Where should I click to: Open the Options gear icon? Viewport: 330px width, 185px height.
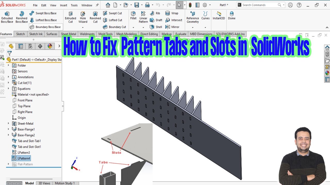(205, 5)
